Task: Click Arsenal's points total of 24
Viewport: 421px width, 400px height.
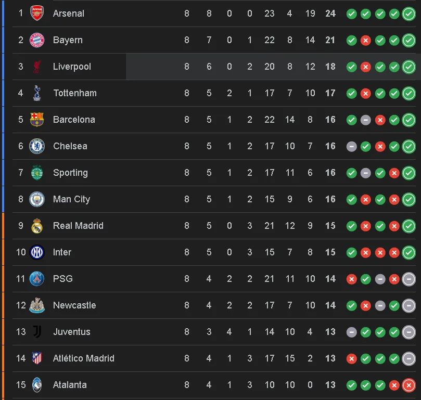Action: pyautogui.click(x=330, y=14)
